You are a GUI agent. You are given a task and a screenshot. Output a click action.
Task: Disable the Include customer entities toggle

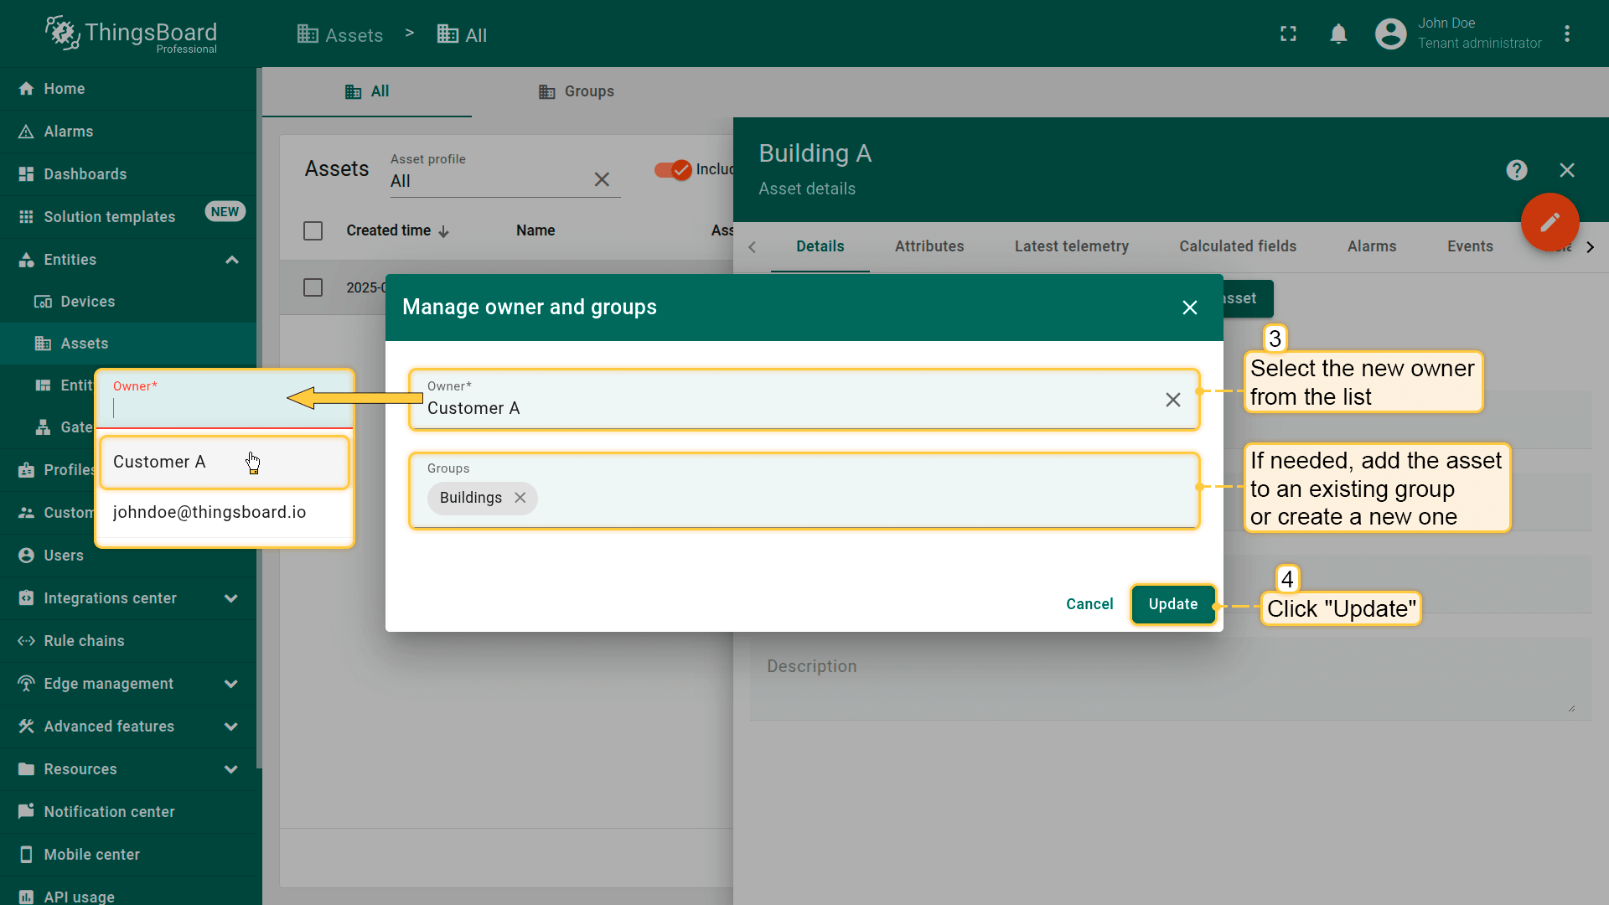[x=673, y=169]
